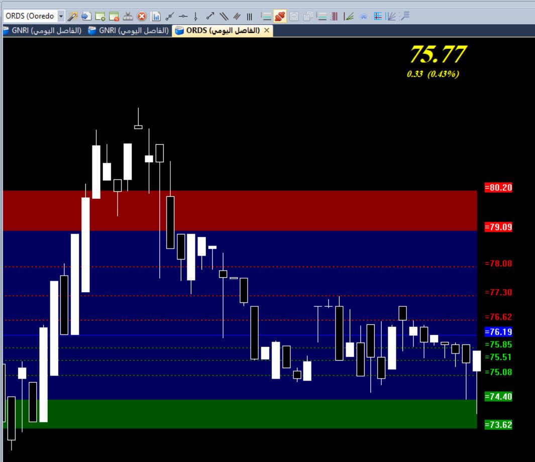Click the green =75.51 level label

[498, 358]
